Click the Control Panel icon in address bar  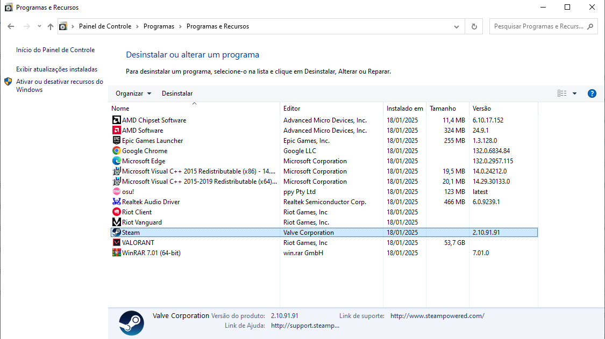point(63,26)
